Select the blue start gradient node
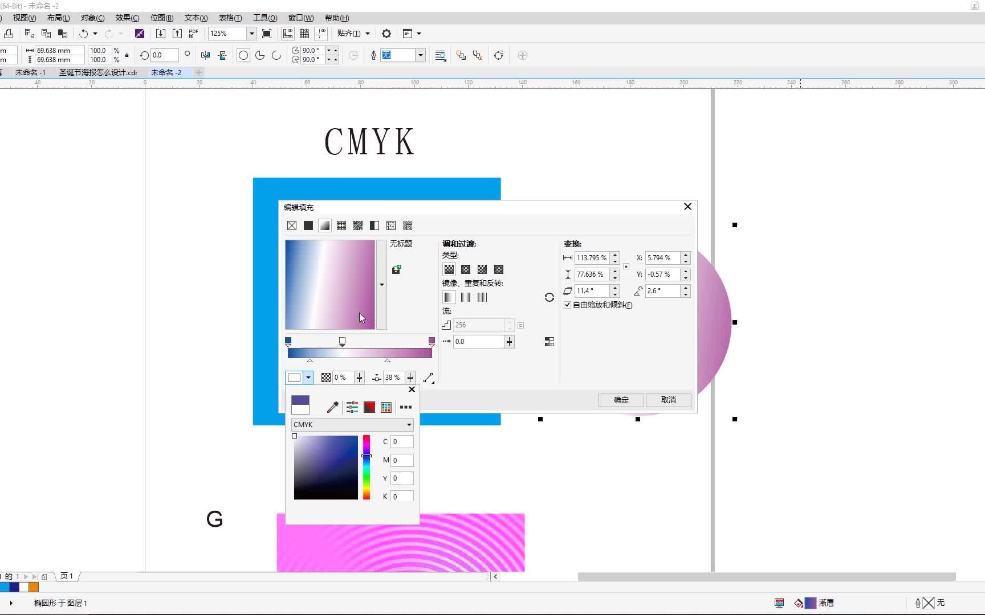 (288, 341)
